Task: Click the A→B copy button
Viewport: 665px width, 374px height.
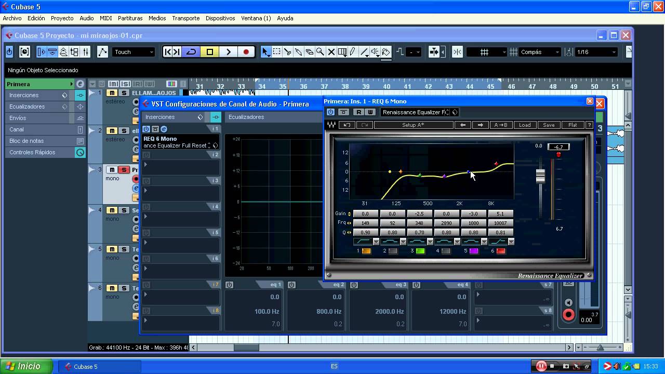Action: pos(501,125)
